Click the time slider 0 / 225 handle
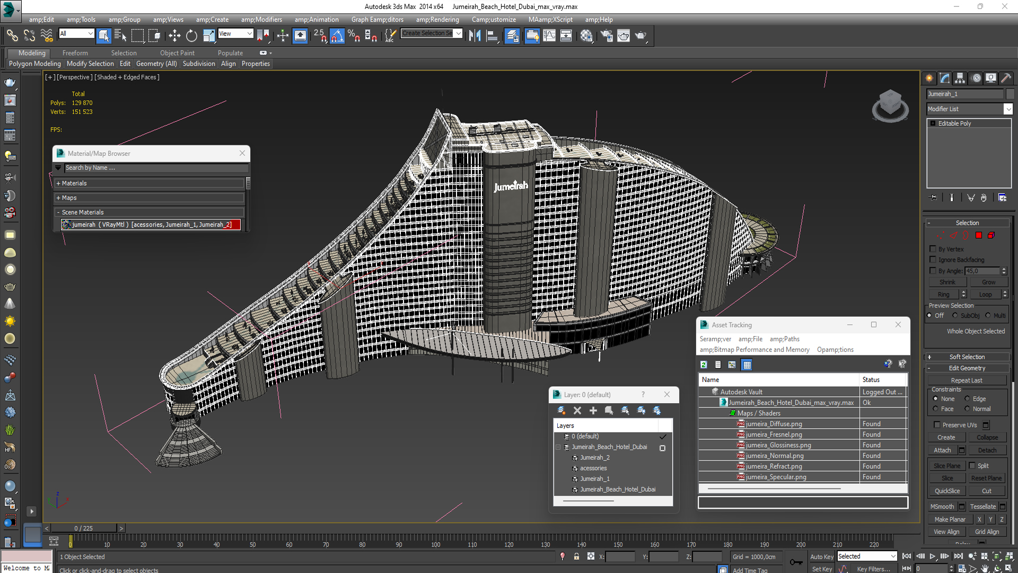The image size is (1018, 573). [x=83, y=528]
